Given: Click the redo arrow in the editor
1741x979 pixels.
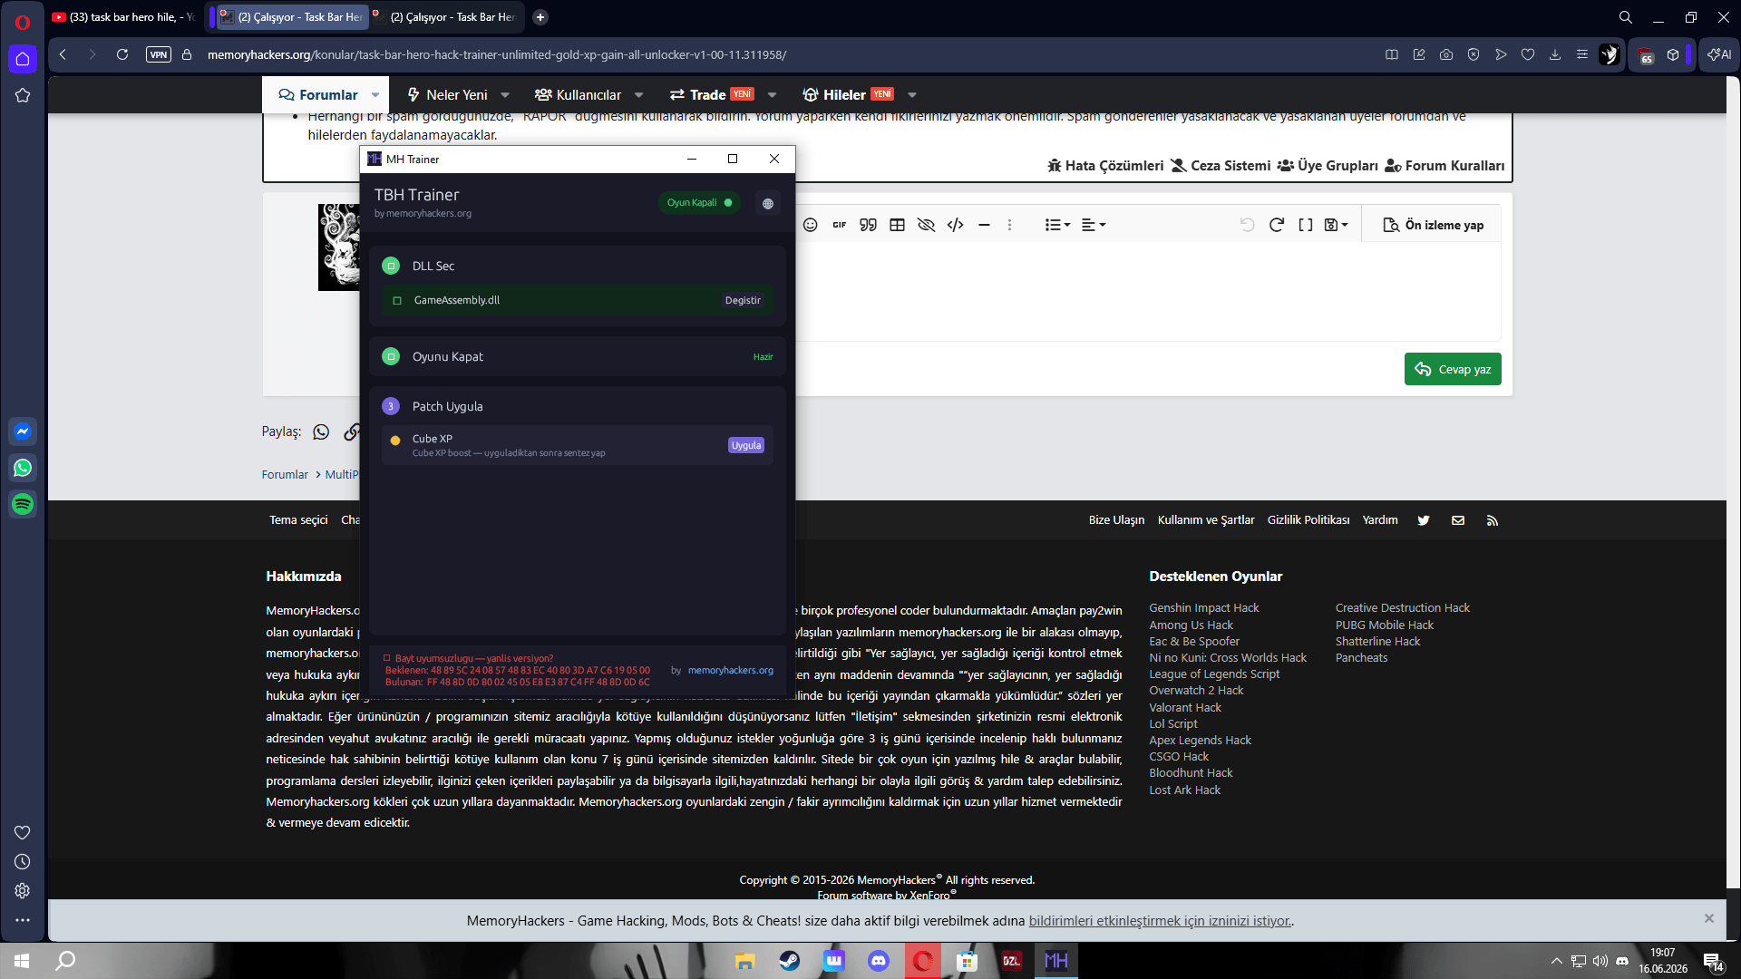Looking at the screenshot, I should pos(1277,225).
